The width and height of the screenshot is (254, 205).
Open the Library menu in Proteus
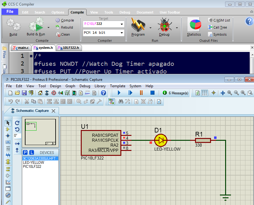[x=100, y=86]
